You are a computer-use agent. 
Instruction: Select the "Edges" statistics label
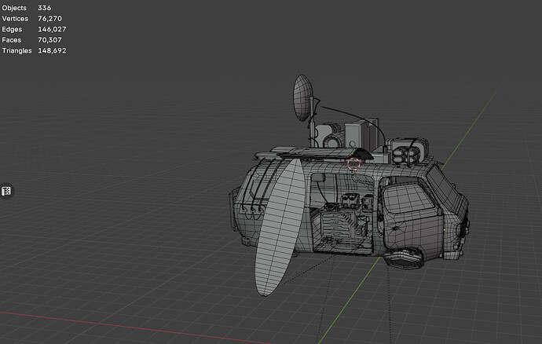(12, 29)
